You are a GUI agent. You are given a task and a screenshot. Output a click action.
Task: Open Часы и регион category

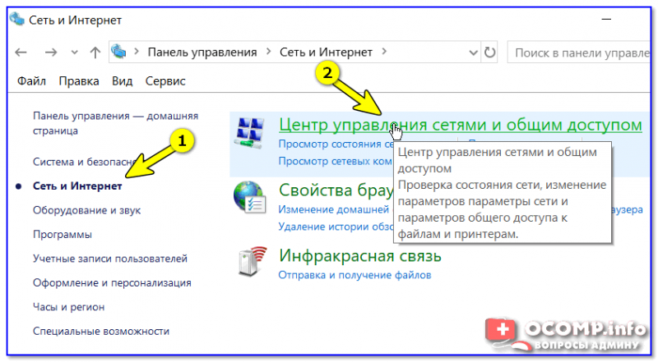tap(68, 307)
